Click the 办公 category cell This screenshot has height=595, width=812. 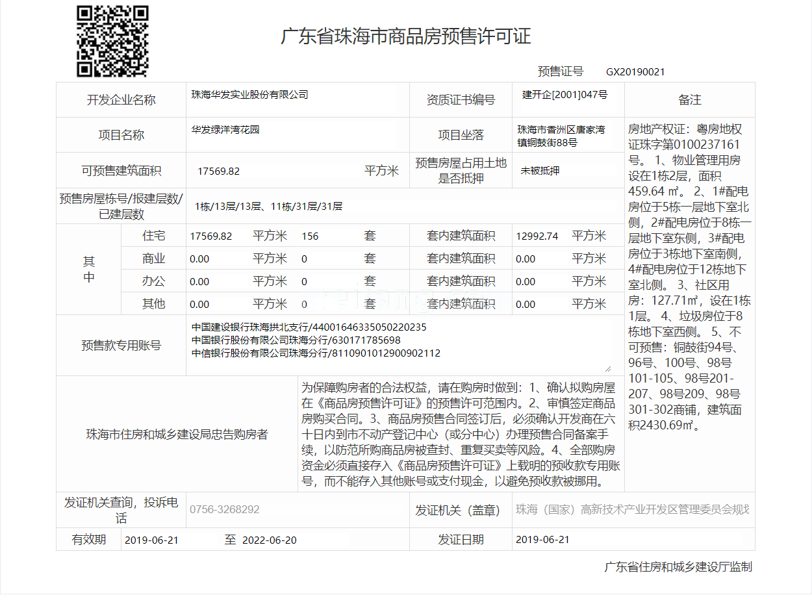pyautogui.click(x=154, y=281)
